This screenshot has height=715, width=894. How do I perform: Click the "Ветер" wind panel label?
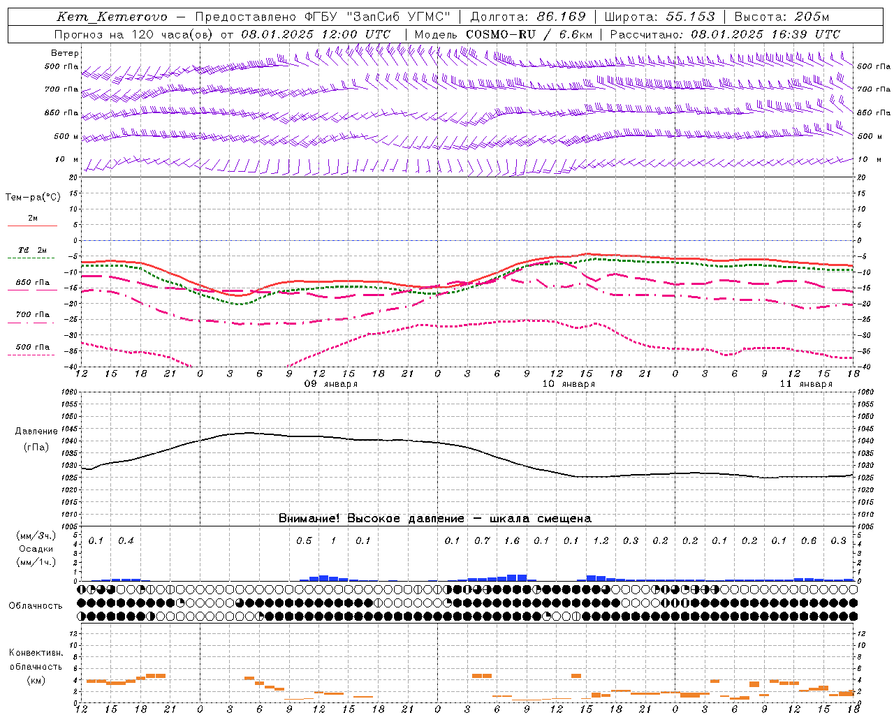(65, 53)
